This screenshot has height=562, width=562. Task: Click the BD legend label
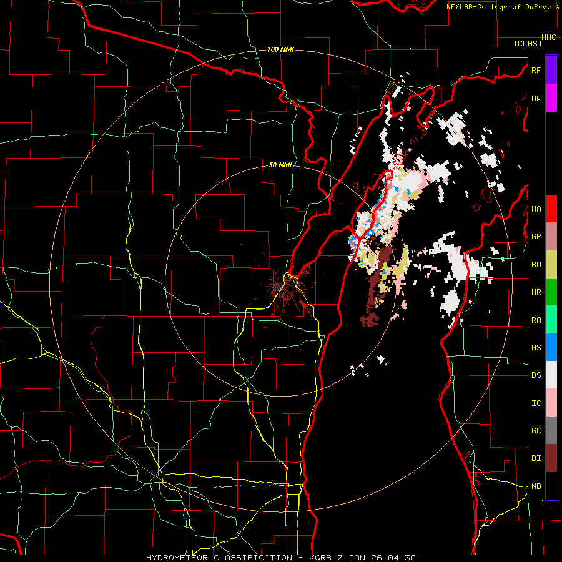click(536, 265)
